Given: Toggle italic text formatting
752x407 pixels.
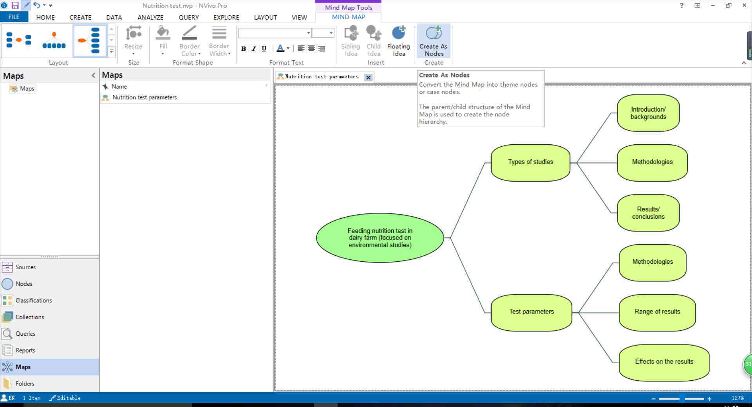Looking at the screenshot, I should tap(254, 49).
